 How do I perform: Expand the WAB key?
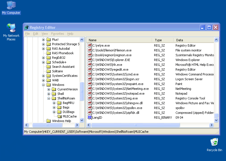[43, 80]
